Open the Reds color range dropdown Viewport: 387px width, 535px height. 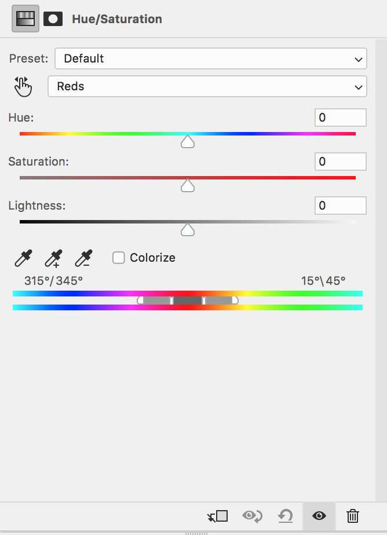(207, 87)
